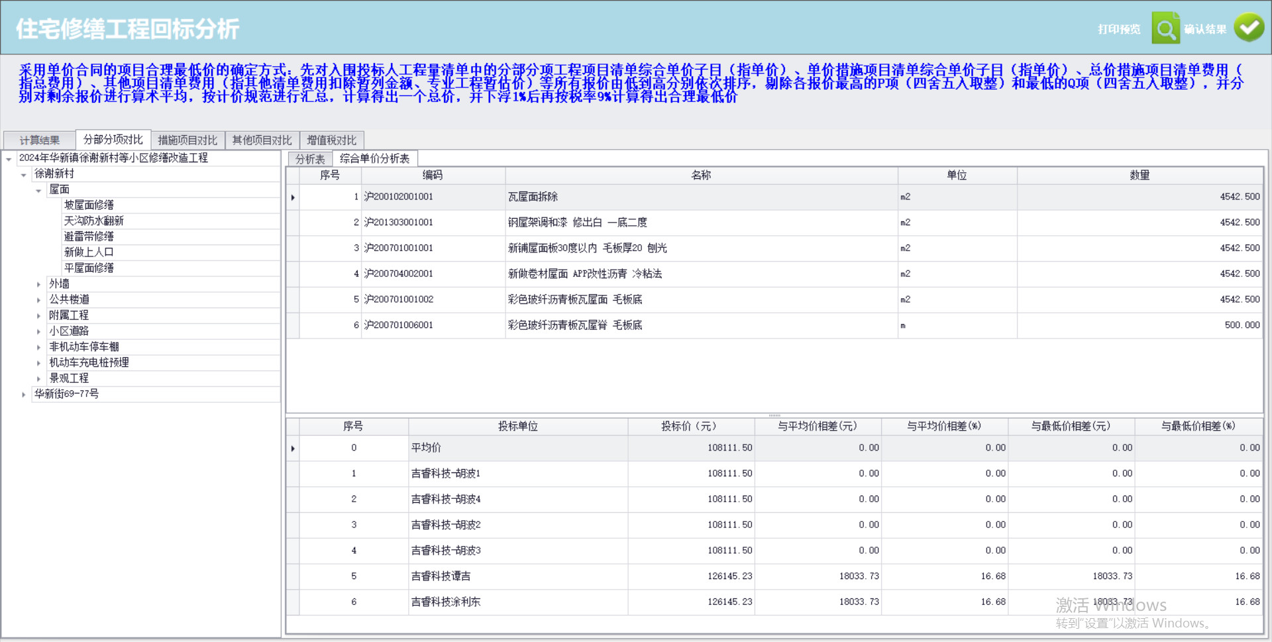Click the 名称 column header
This screenshot has width=1272, height=642.
click(701, 176)
